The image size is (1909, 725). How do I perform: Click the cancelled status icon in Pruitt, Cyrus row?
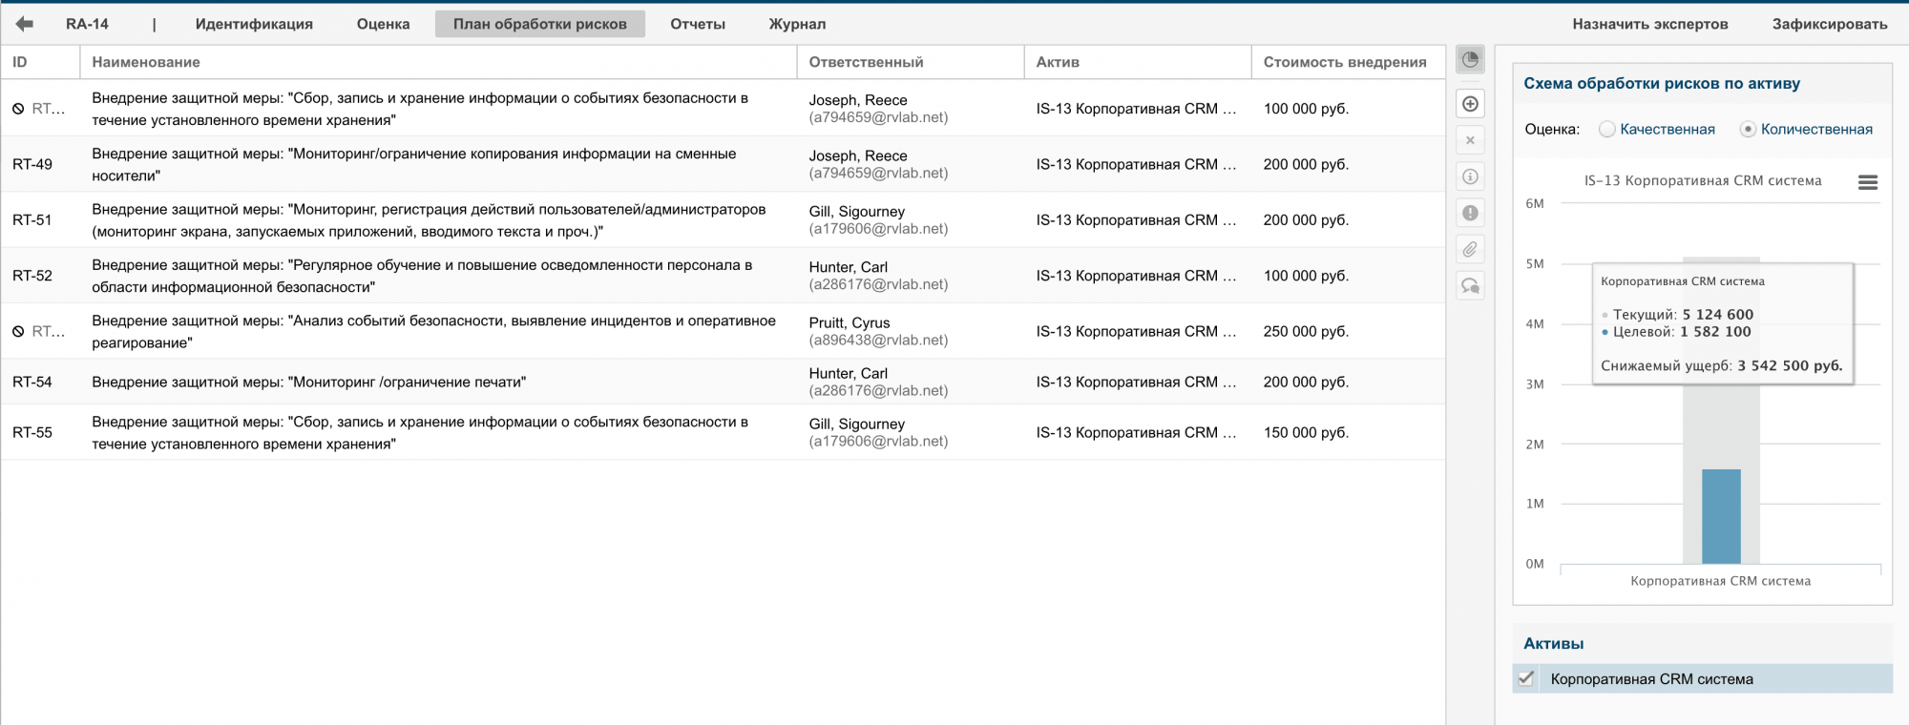18,332
